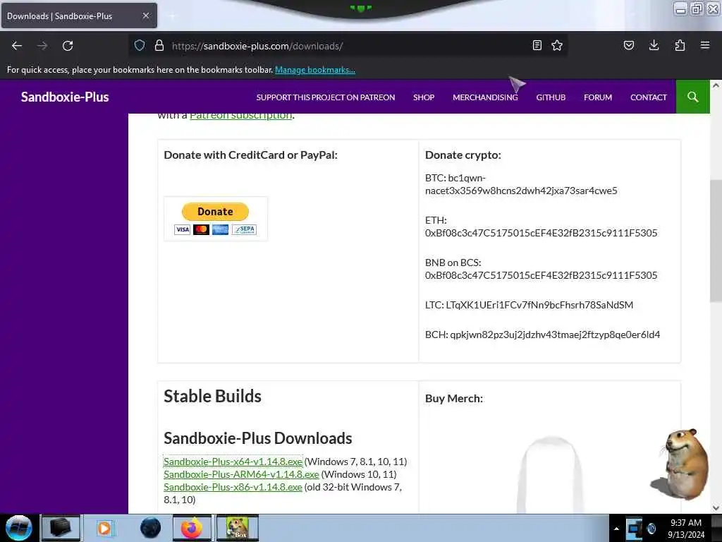Click the Sandboxie-Plus site logo
The height and width of the screenshot is (542, 722).
point(65,97)
